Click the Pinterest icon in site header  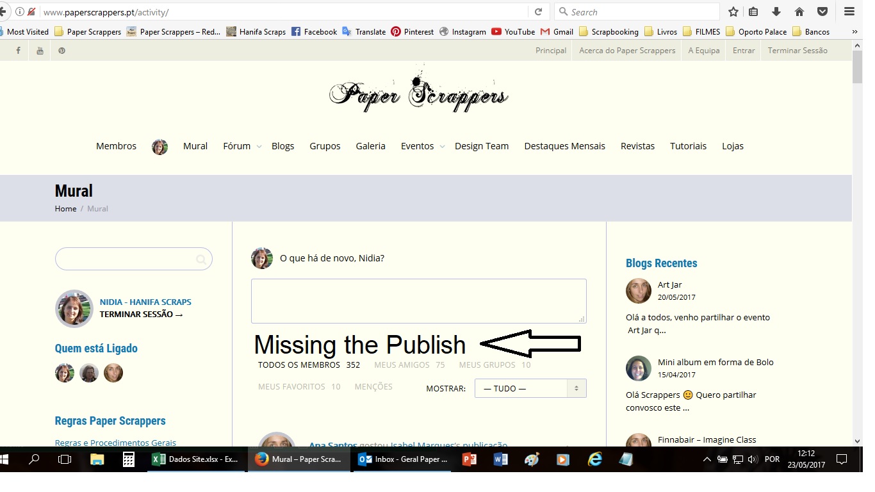coord(61,51)
